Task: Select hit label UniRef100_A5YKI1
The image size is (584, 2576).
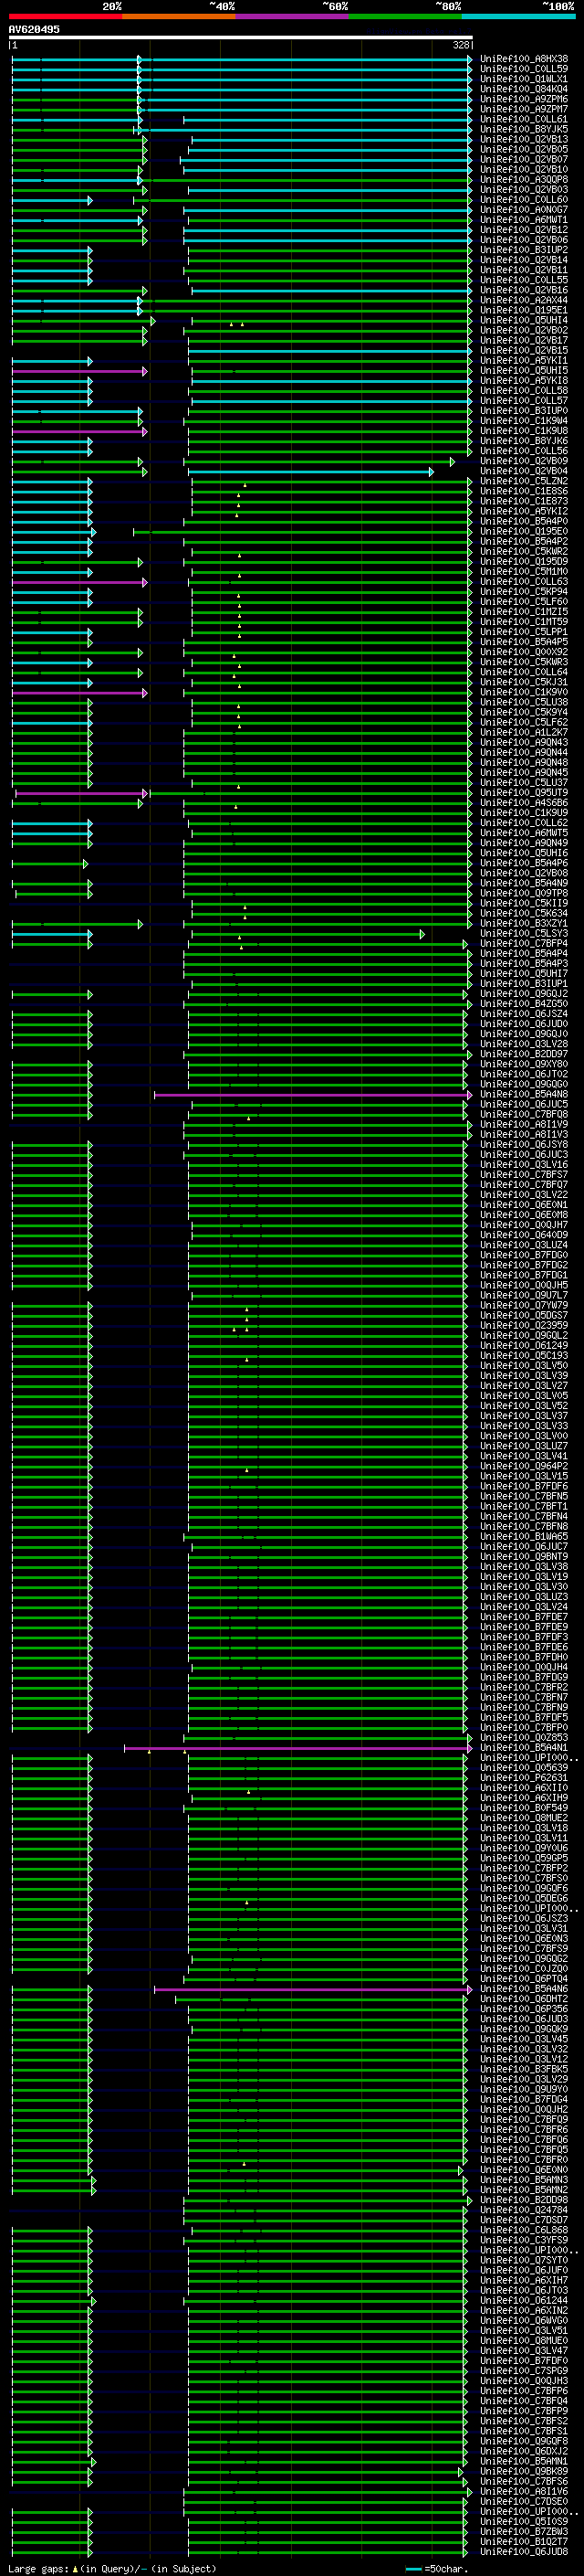Action: [524, 361]
